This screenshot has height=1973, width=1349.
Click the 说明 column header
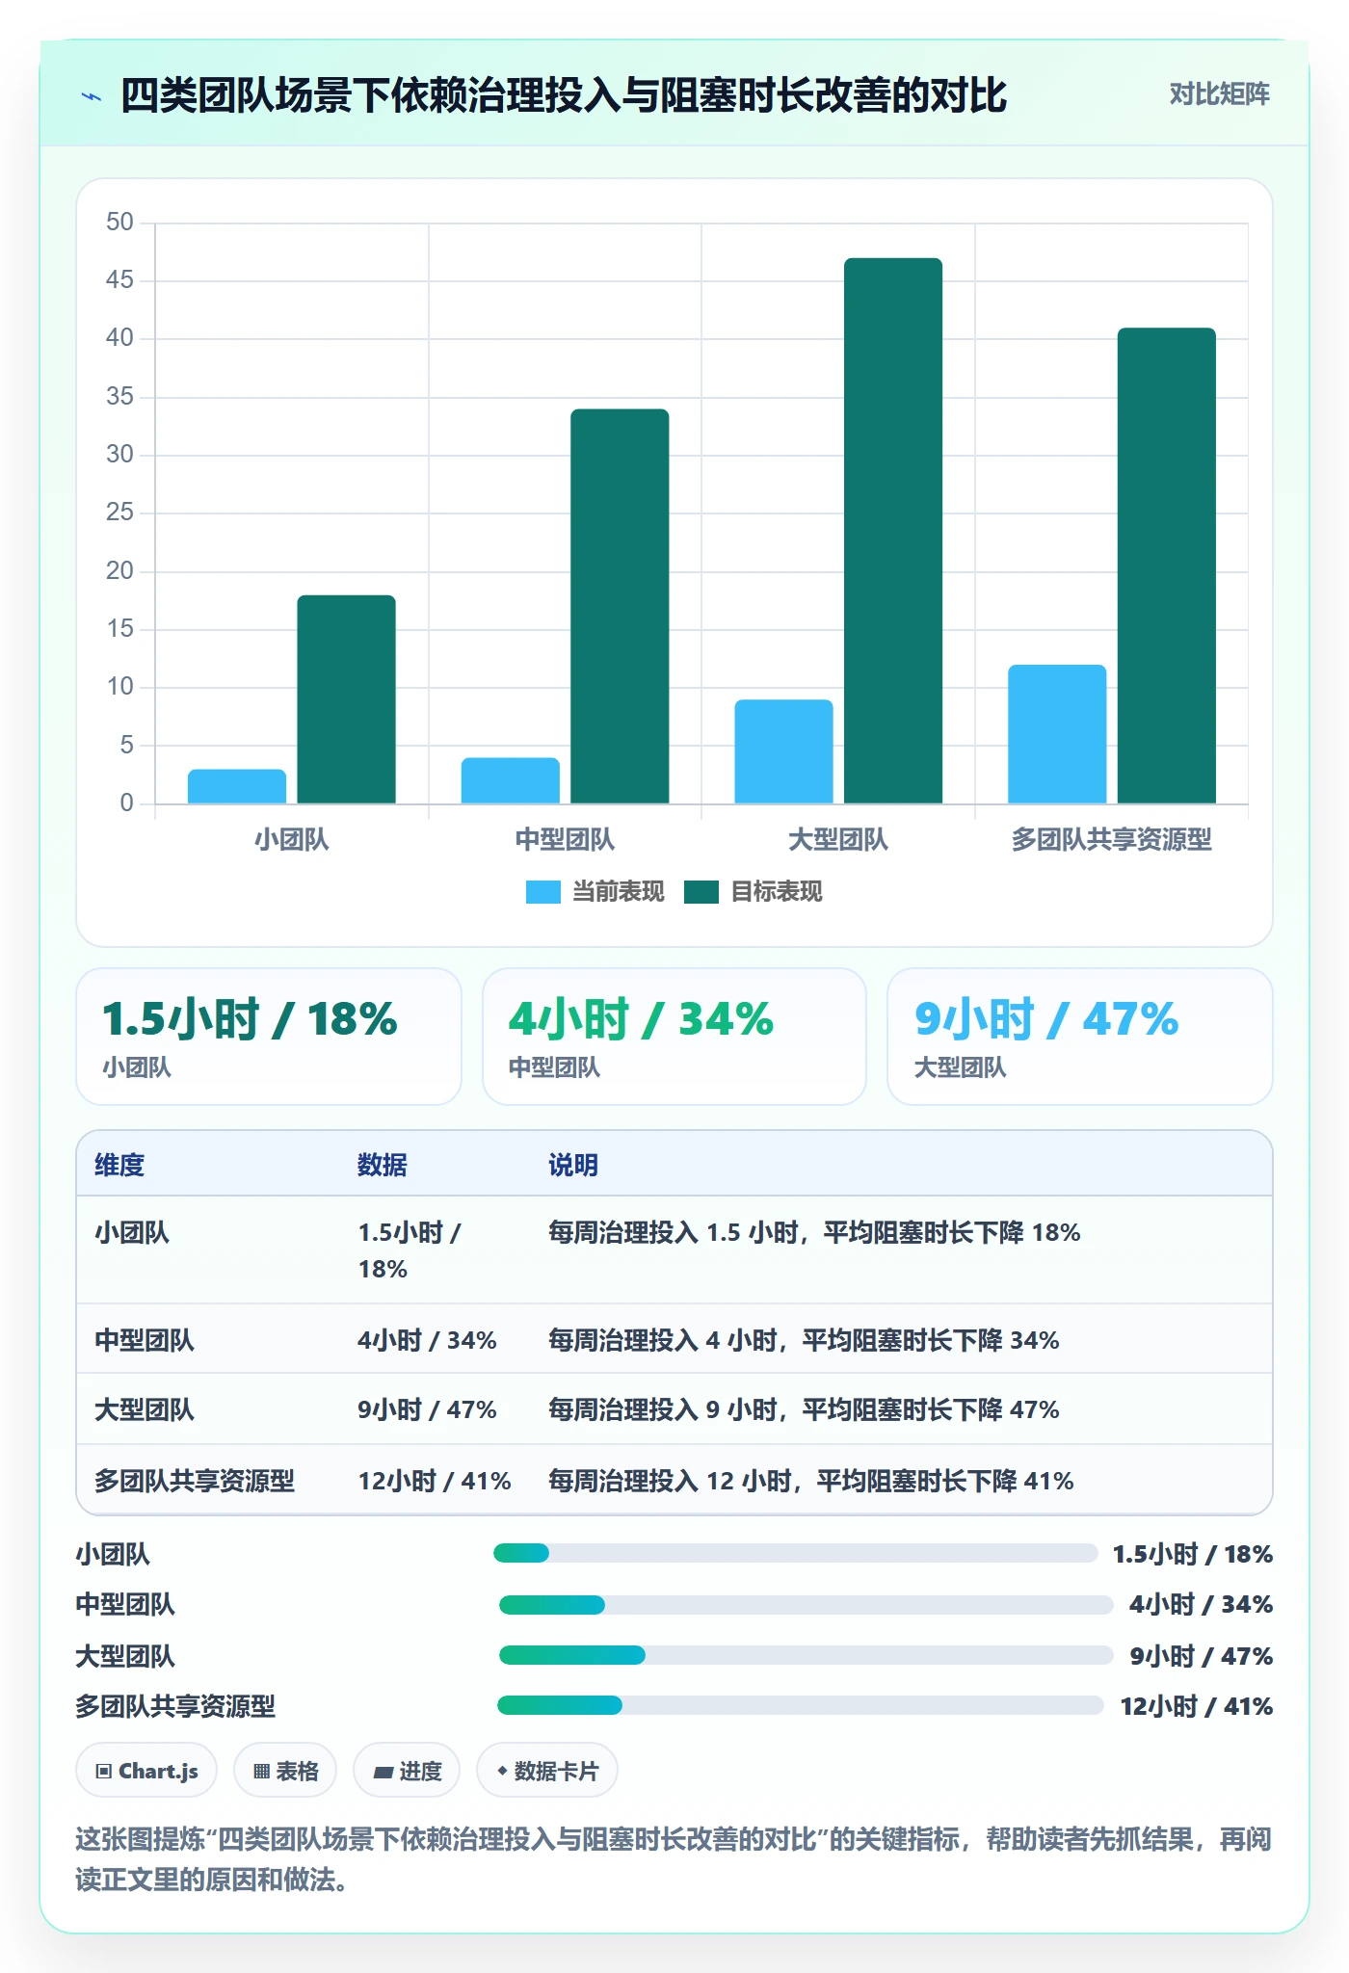tap(573, 1165)
